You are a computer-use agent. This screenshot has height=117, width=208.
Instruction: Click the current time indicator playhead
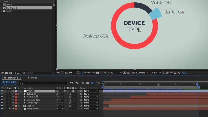(x=197, y=84)
